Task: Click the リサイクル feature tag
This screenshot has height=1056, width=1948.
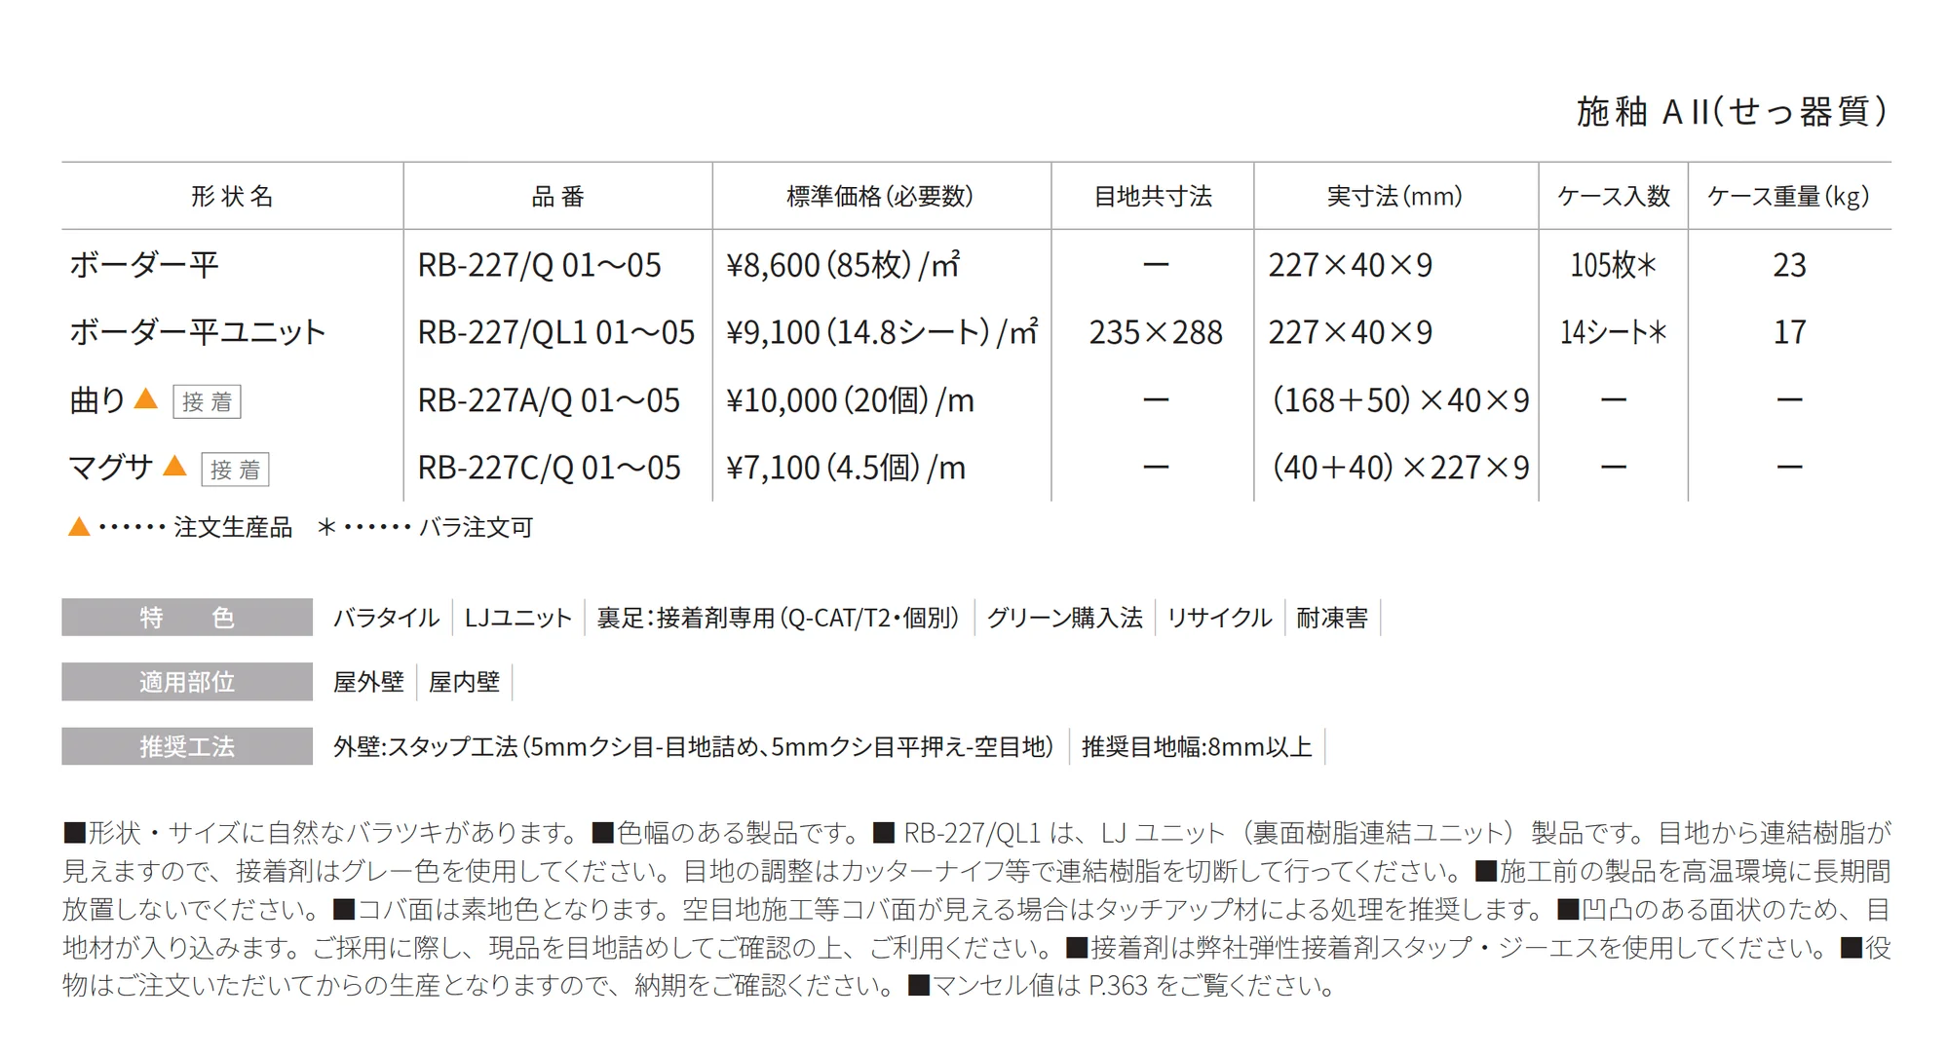Action: (1219, 618)
